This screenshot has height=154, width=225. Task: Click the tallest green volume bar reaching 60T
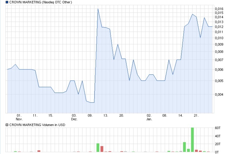(192, 140)
